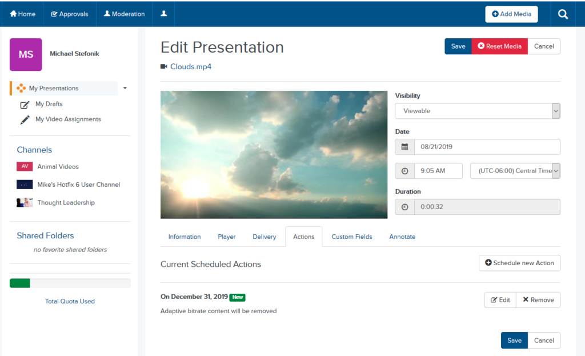Open the time zone dropdown
Image resolution: width=585 pixels, height=356 pixels.
(x=515, y=171)
